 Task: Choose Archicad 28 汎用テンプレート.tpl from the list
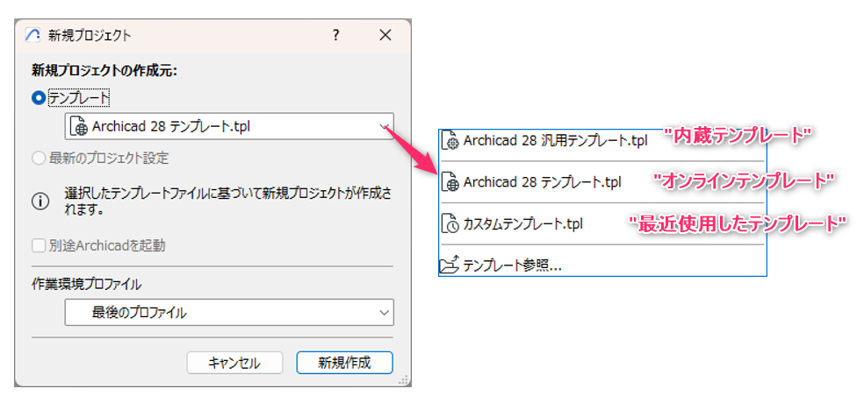pos(555,140)
